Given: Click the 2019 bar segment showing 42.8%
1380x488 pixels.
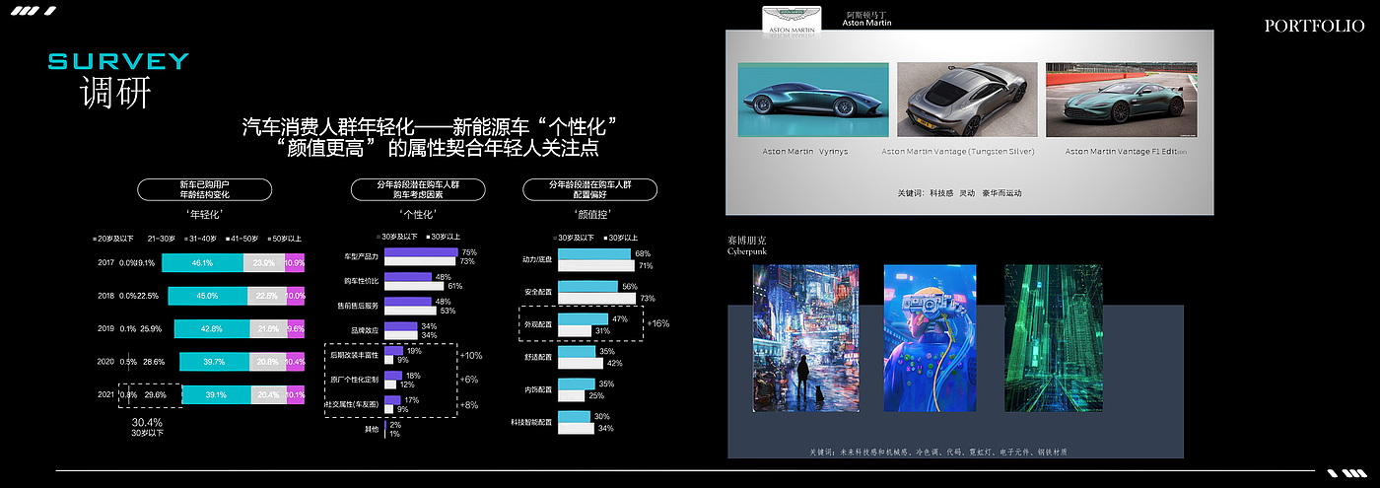Looking at the screenshot, I should 212,328.
